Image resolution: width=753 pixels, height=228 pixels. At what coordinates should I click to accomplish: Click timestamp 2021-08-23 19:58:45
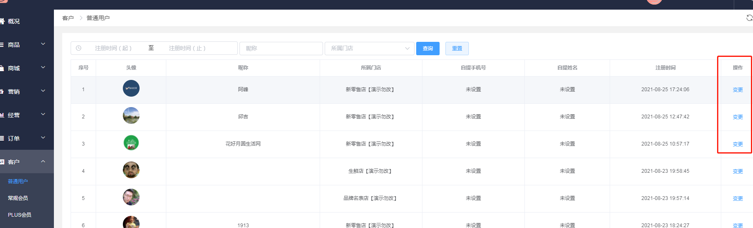tap(665, 171)
